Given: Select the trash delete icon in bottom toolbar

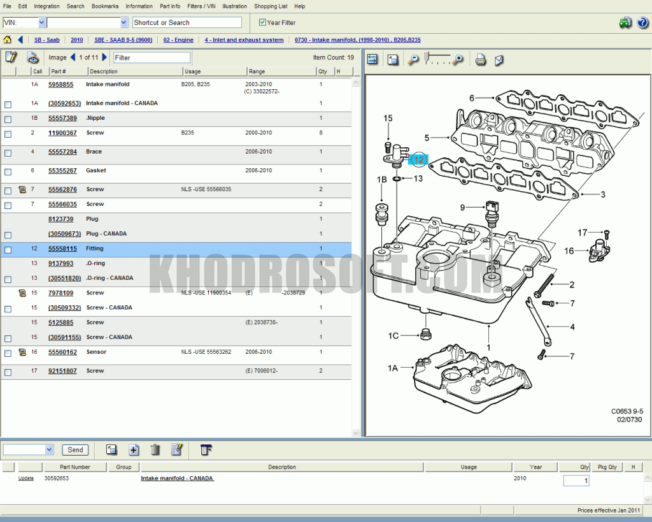Looking at the screenshot, I should click(x=155, y=449).
